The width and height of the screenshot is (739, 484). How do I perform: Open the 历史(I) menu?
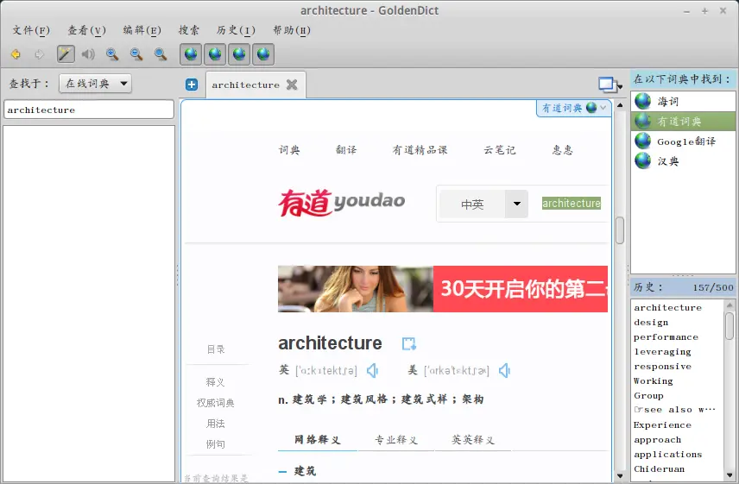tap(236, 30)
